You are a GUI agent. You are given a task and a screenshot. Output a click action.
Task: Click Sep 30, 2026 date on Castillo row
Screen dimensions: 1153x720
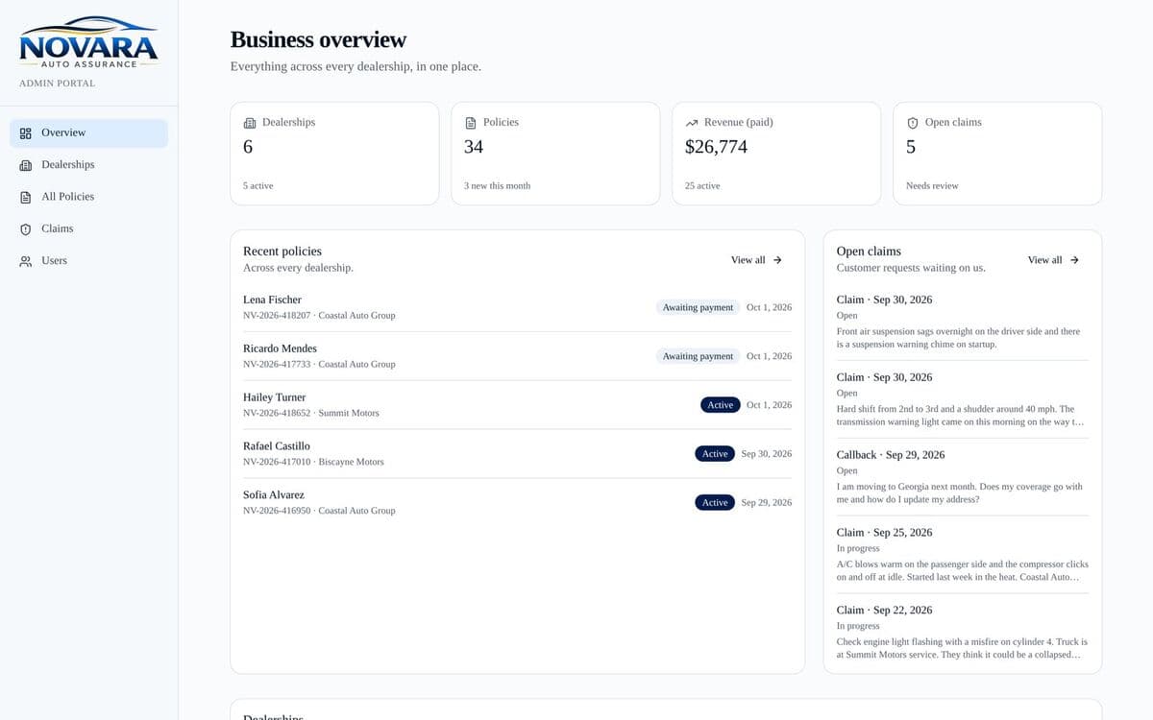[x=767, y=454]
